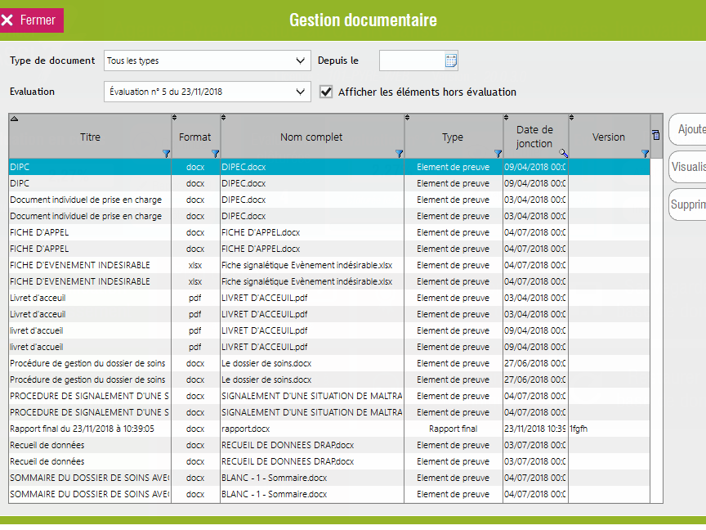This screenshot has width=706, height=530.
Task: Sort by the Date de jonction header
Action: tap(534, 137)
